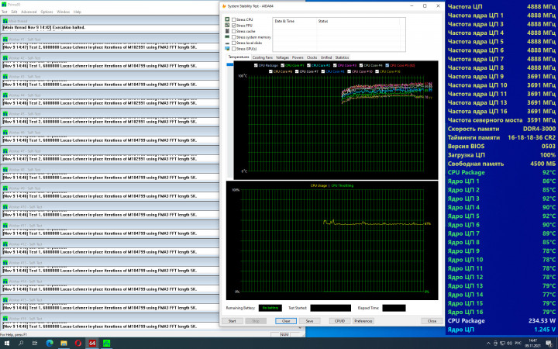Click the Prime95 vertical scrollbar down arrow

click(x=300, y=327)
